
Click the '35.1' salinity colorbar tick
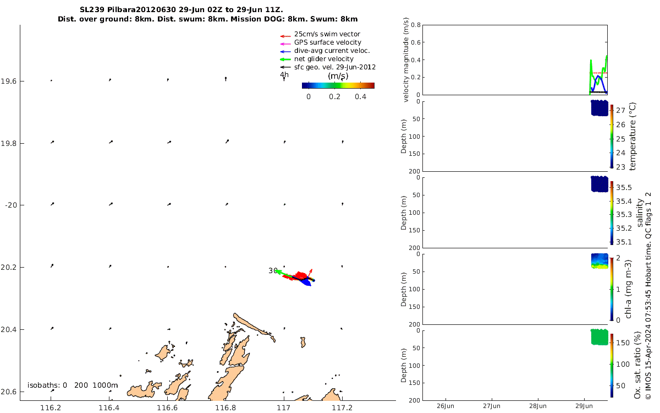click(623, 242)
